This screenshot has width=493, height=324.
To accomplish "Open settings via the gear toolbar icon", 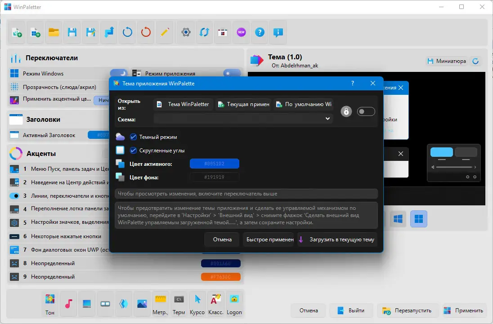I will [x=186, y=32].
